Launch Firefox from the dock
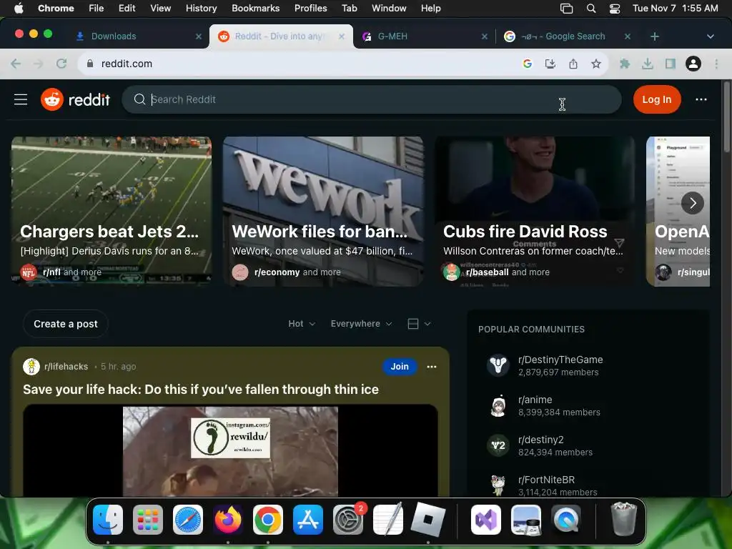 coord(228,520)
